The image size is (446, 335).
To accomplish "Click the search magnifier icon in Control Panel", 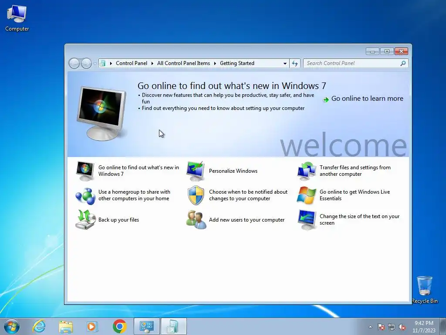I will 403,63.
